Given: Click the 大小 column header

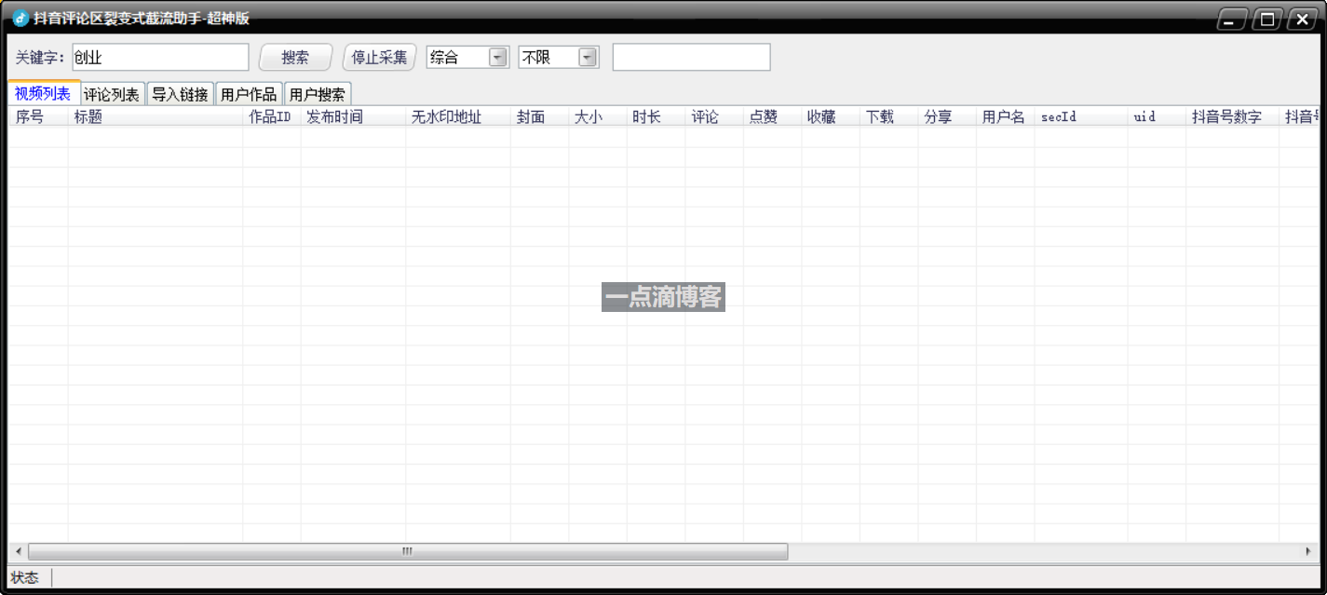Looking at the screenshot, I should click(x=598, y=116).
